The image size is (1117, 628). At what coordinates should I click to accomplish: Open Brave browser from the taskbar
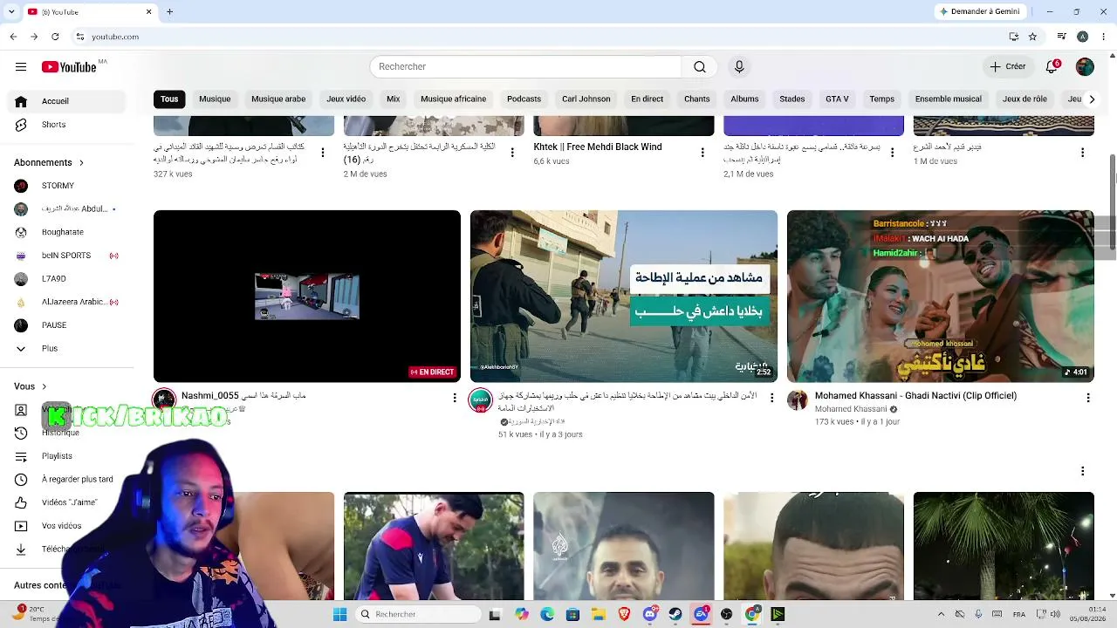point(624,614)
